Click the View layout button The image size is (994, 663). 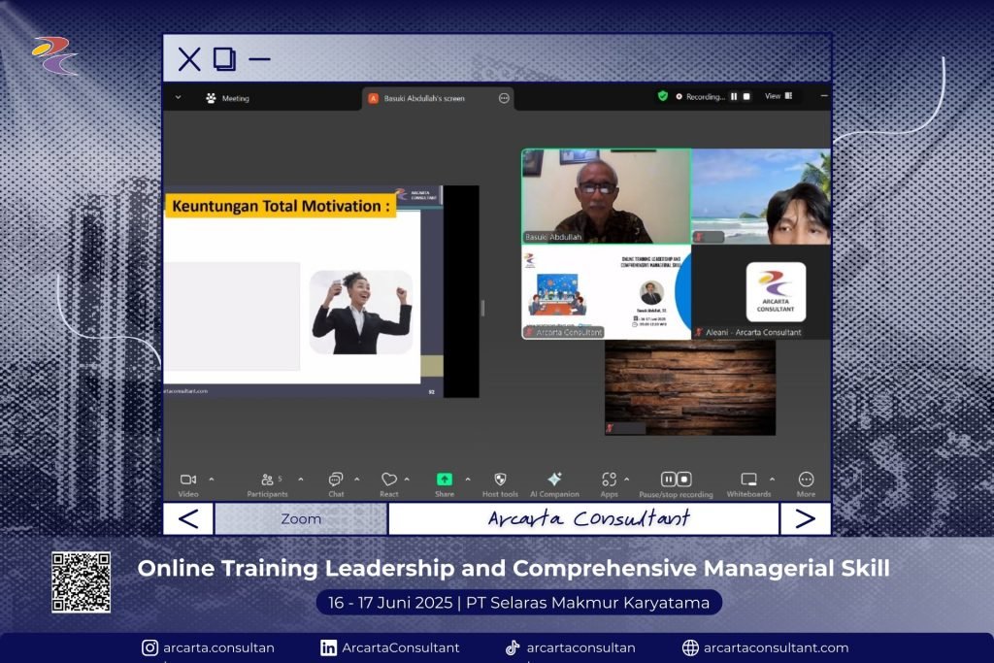tap(779, 96)
